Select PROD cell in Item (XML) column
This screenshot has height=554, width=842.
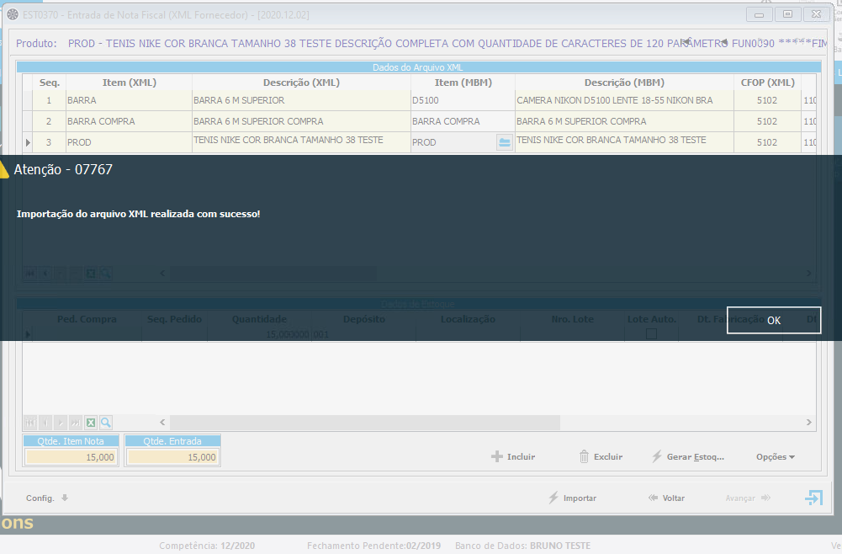click(129, 142)
